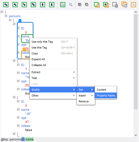This screenshot has height=142, width=139.
Task: Choose Content in the Set submenu
Action: coord(106,90)
